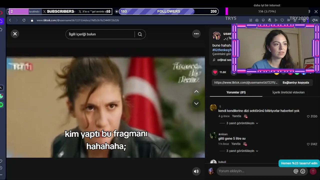The height and width of the screenshot is (180, 320).
Task: Open a new browser tab with plus
Action: point(116,11)
